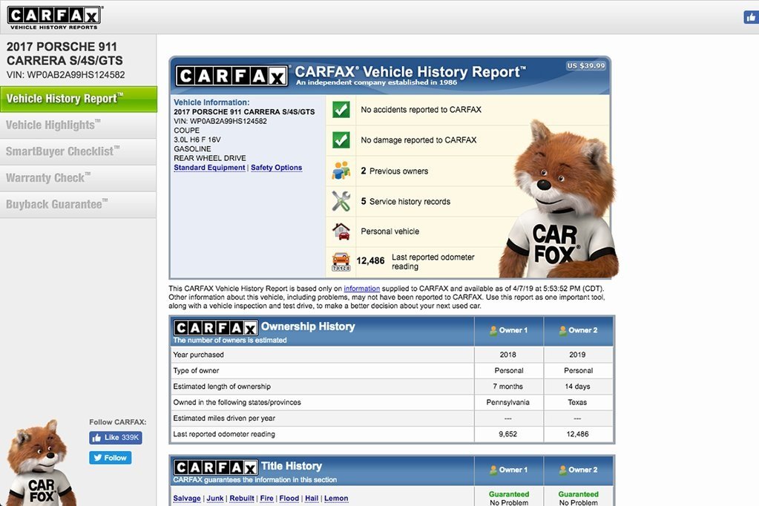Open the Safety Options link
This screenshot has width=759, height=506.
tap(277, 168)
